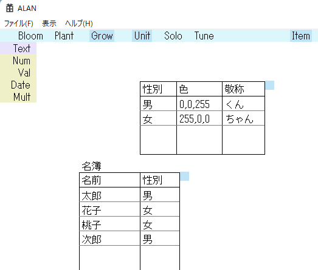The height and width of the screenshot is (270, 318).
Task: Select the 女 cell in 花子's row
Action: [x=160, y=209]
